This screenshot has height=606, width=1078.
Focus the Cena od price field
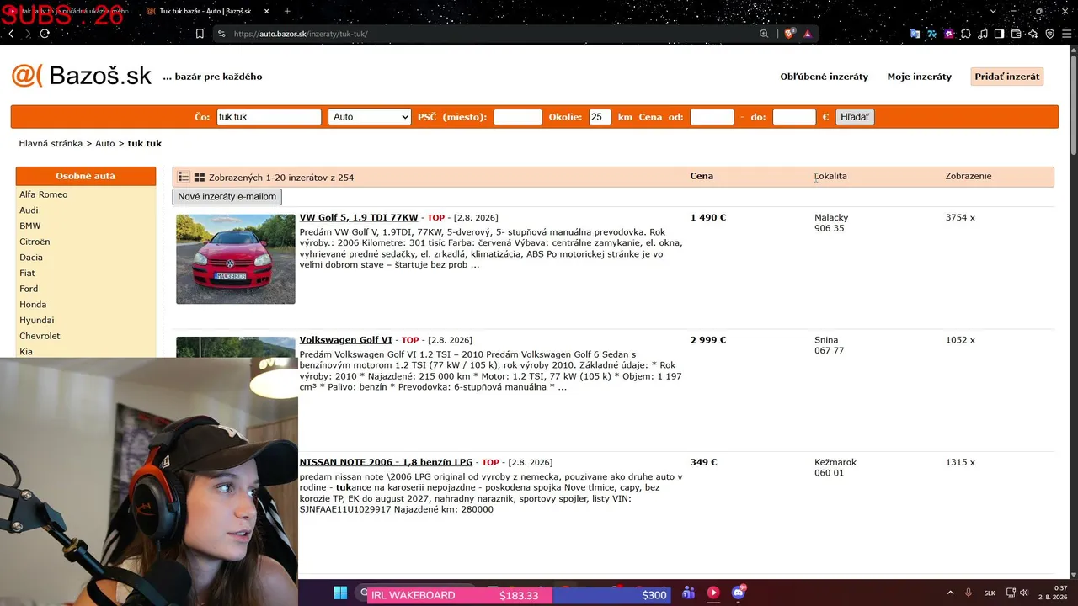(712, 117)
